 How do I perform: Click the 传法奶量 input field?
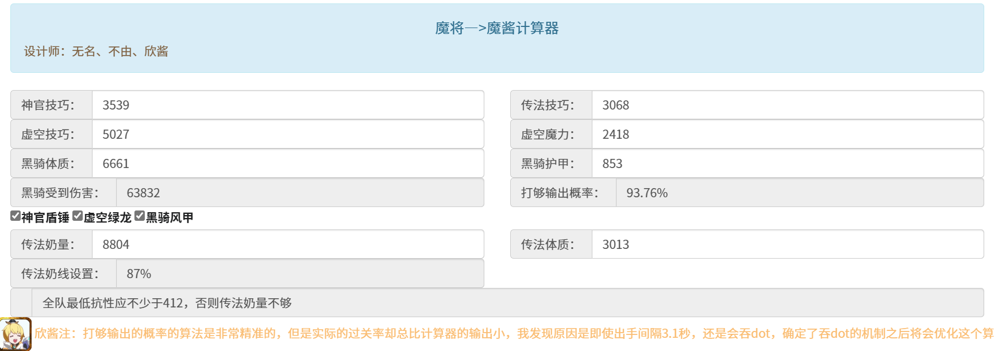(x=287, y=244)
